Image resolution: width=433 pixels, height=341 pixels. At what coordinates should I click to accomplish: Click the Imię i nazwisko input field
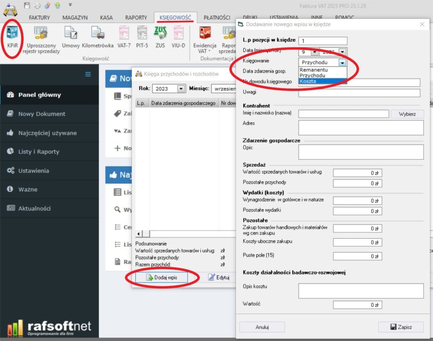pyautogui.click(x=343, y=114)
